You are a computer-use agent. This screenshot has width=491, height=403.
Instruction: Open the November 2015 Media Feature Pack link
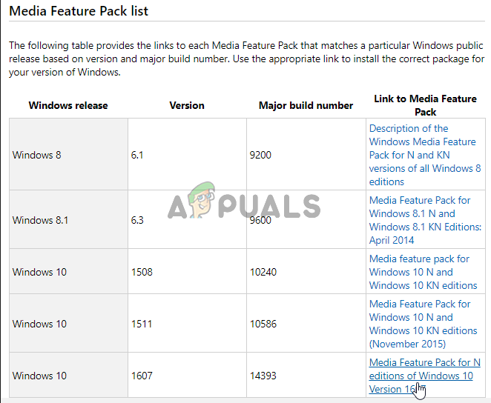coord(423,324)
